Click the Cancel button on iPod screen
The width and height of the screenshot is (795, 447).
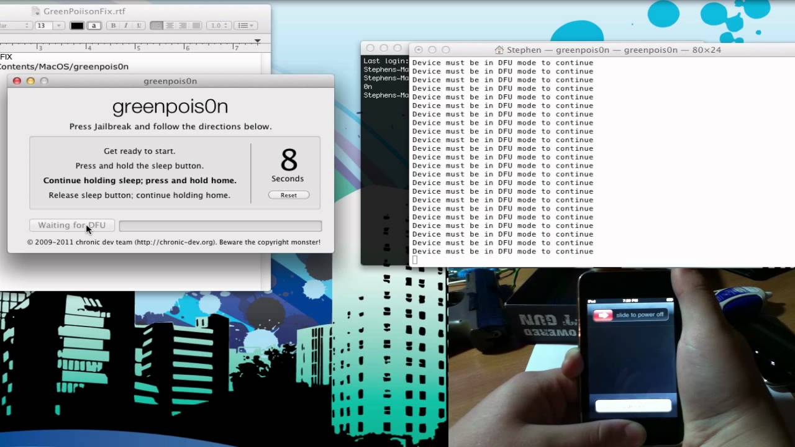[633, 406]
